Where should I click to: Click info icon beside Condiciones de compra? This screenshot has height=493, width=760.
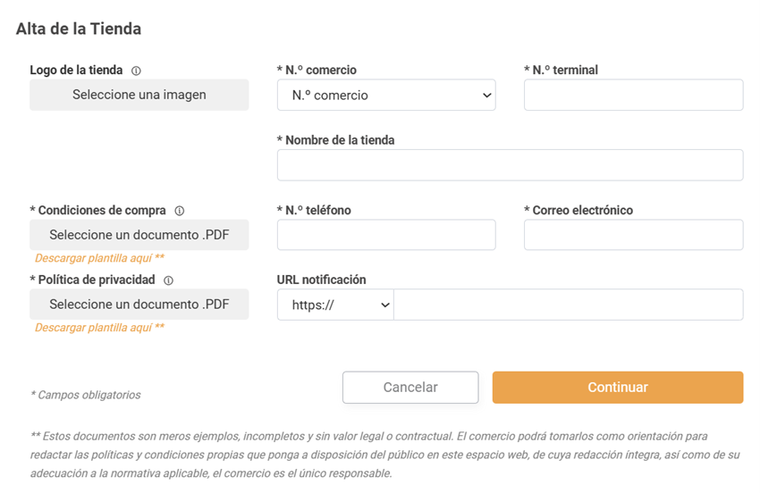coord(180,211)
